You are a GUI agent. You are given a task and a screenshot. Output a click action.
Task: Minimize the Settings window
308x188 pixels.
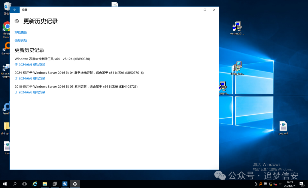(195, 10)
